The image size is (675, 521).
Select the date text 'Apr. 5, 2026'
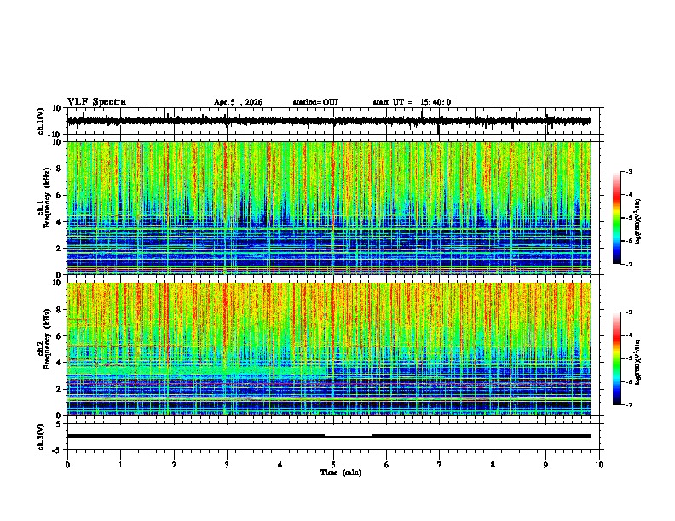pos(238,102)
